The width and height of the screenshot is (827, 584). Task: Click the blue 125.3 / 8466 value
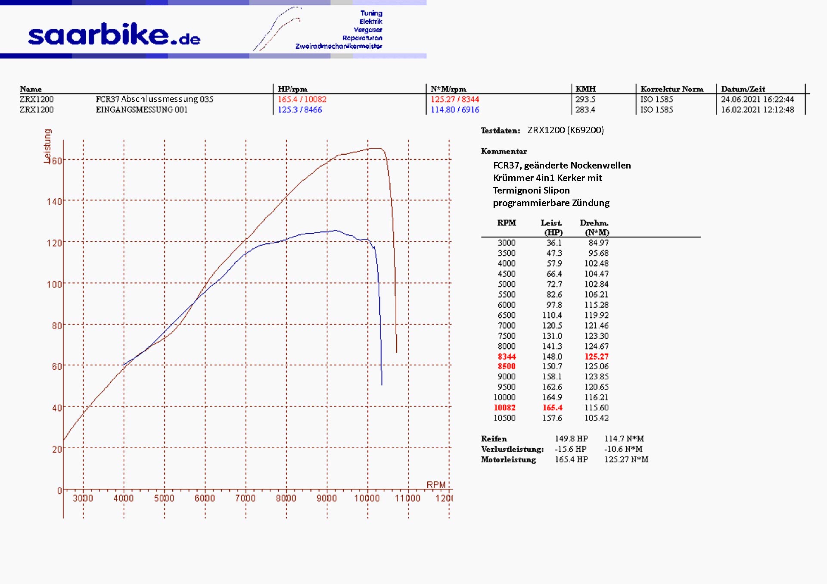(299, 109)
